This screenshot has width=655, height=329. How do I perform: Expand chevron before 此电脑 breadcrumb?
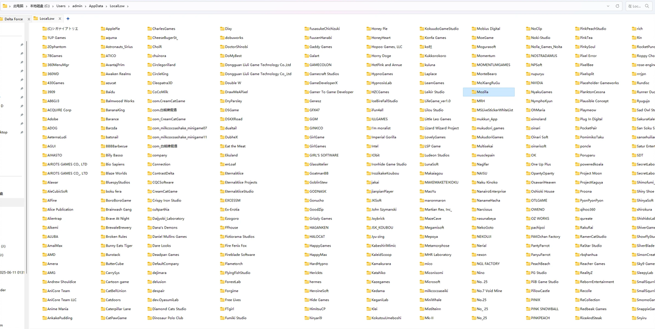(x=10, y=6)
